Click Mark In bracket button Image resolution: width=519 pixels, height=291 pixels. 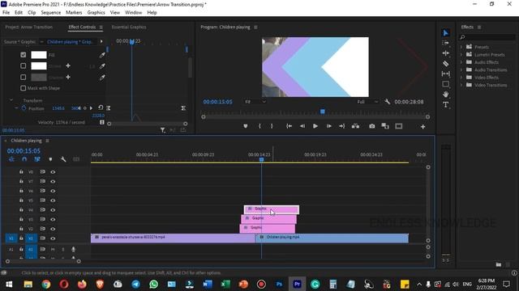click(259, 126)
